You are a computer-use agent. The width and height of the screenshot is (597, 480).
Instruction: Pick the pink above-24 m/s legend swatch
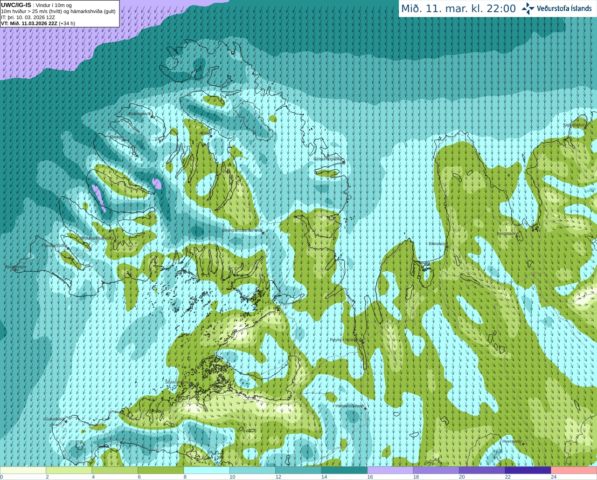coord(574,470)
